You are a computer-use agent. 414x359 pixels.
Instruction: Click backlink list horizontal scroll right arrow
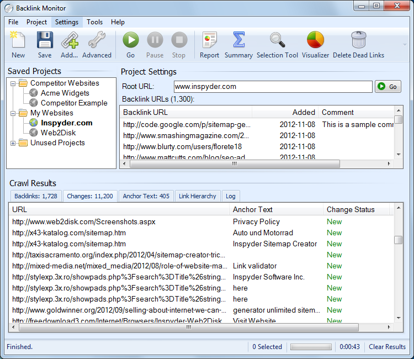point(389,164)
